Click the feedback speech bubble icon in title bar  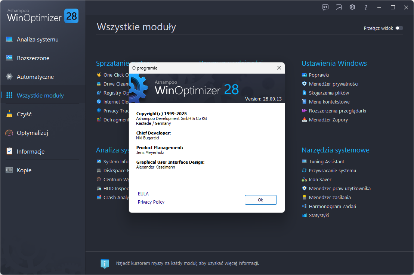click(x=325, y=7)
